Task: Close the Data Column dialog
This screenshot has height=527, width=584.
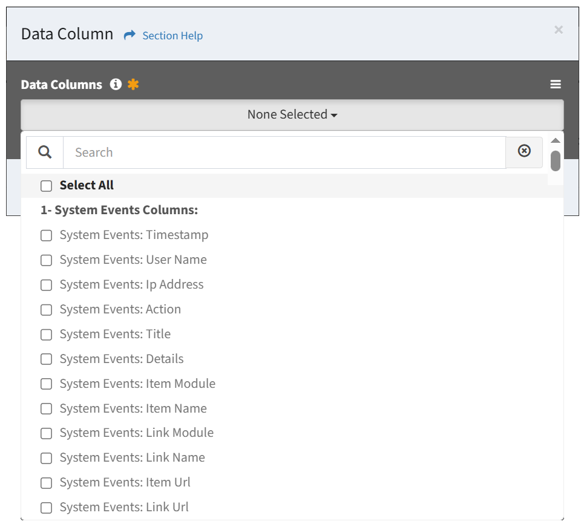Action: 559,30
